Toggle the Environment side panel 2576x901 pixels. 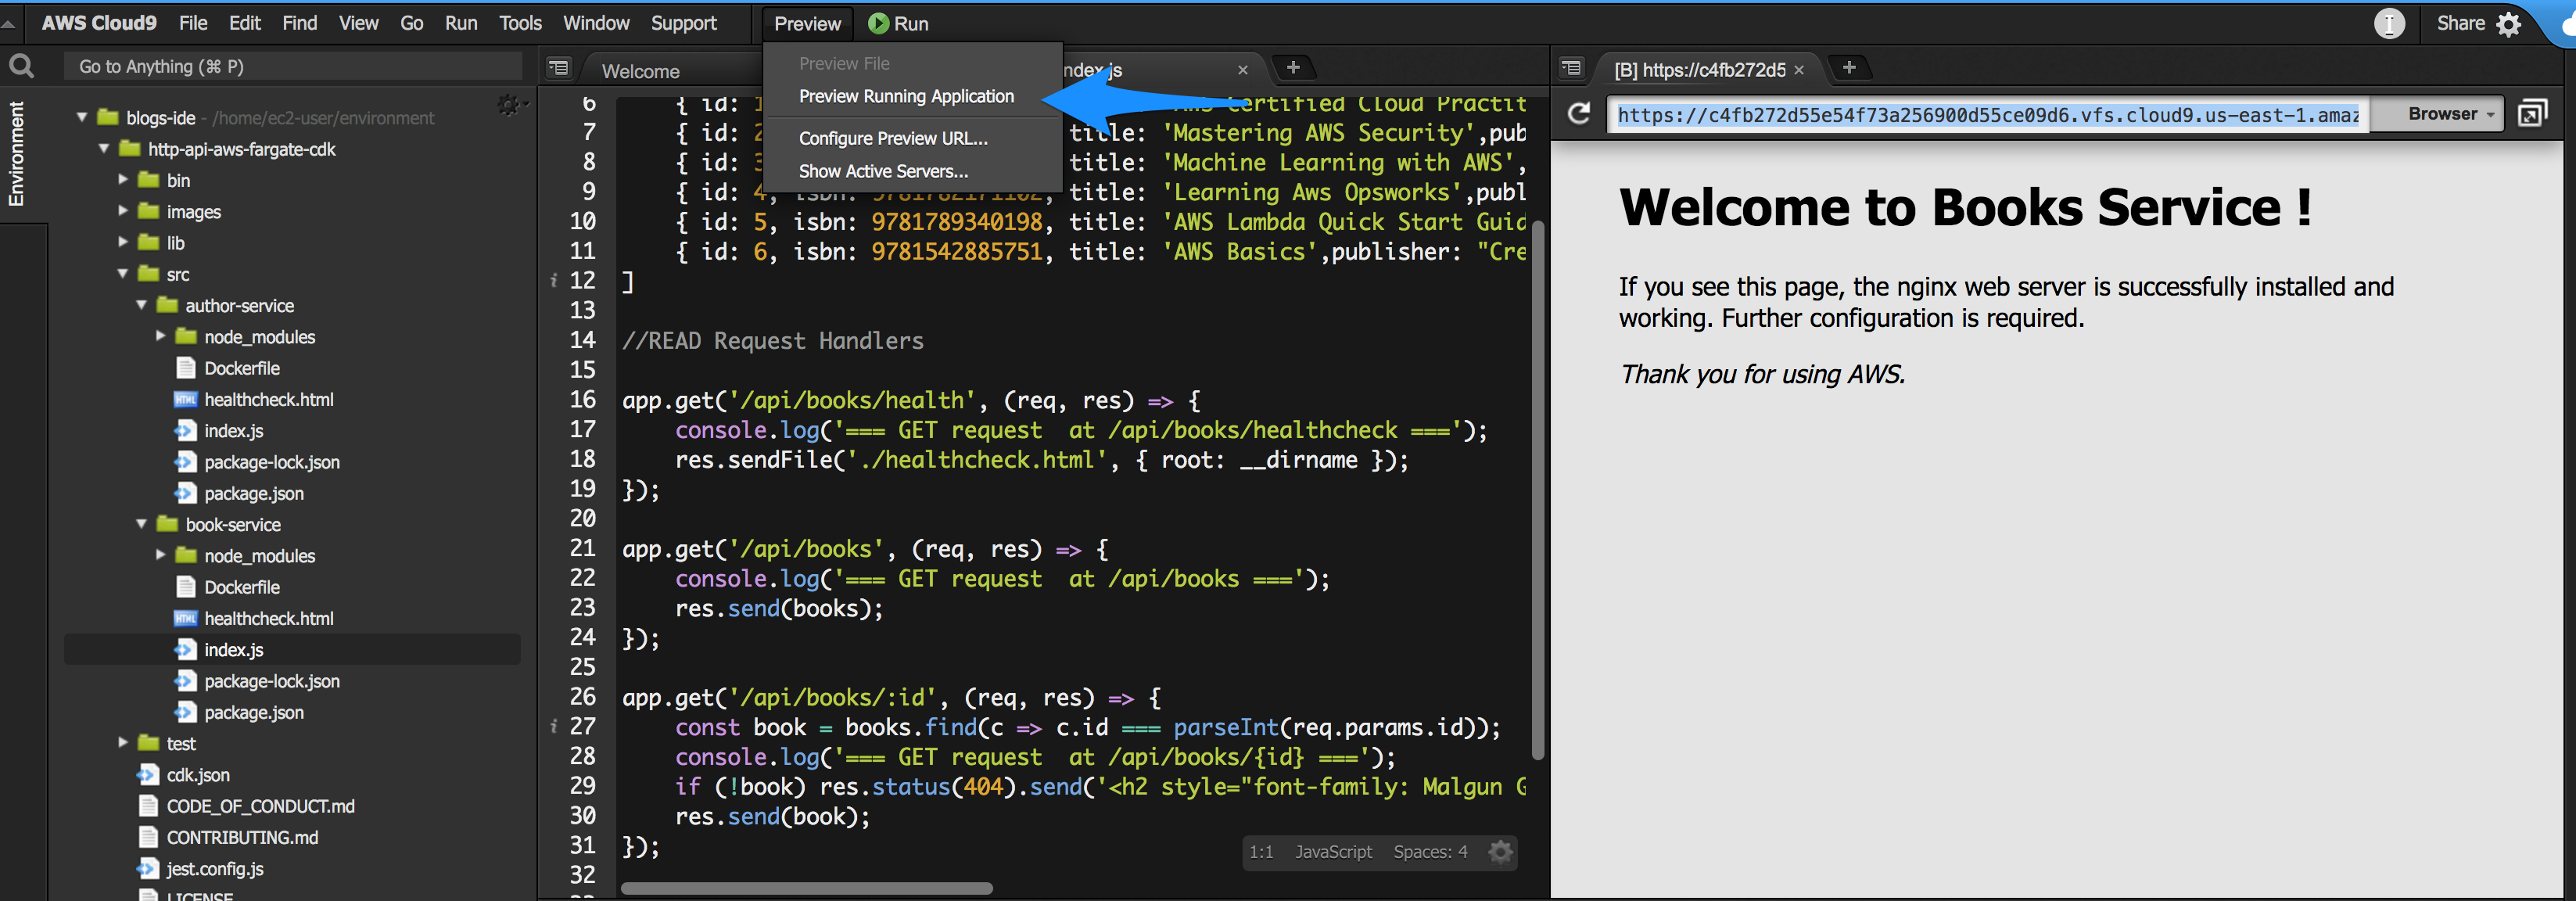click(x=16, y=153)
